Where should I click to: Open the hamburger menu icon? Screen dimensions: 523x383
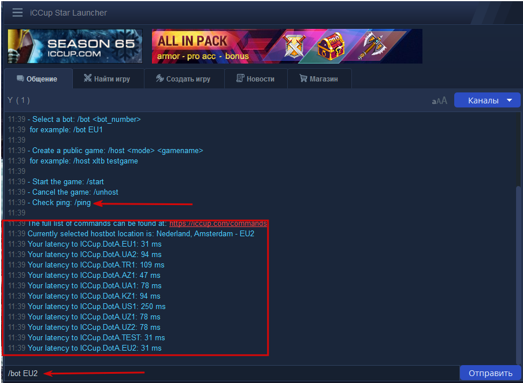17,13
